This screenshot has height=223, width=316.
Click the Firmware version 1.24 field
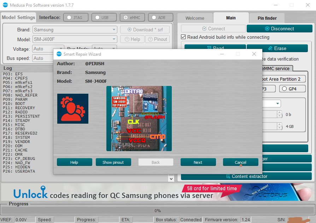245,220
